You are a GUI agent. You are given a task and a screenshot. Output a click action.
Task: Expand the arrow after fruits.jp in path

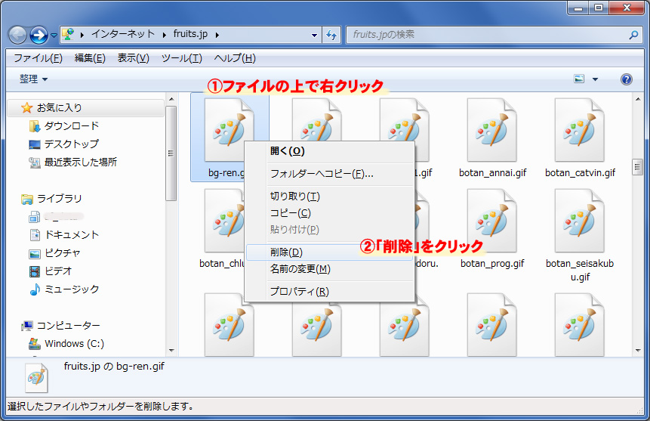[217, 35]
